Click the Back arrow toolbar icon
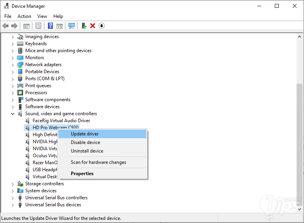 tap(5, 26)
